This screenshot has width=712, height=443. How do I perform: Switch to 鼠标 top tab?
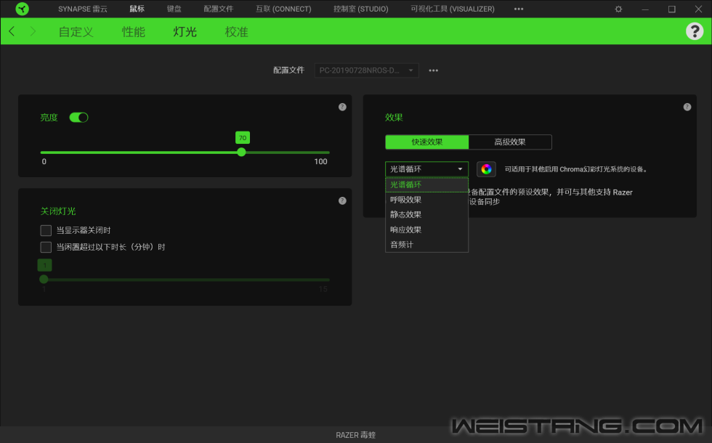[x=137, y=9]
